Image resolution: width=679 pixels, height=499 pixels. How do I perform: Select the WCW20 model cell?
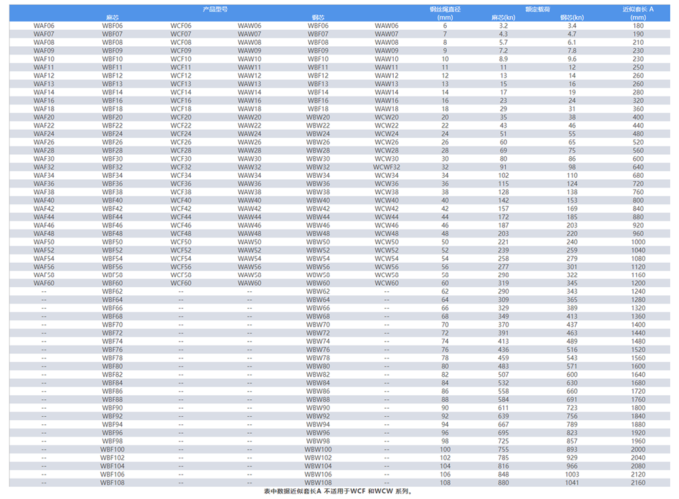click(x=386, y=117)
